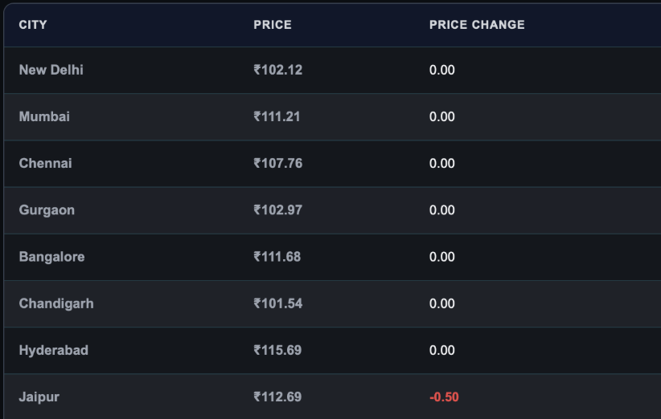Image resolution: width=661 pixels, height=419 pixels.
Task: Click the PRICE column header
Action: point(273,25)
